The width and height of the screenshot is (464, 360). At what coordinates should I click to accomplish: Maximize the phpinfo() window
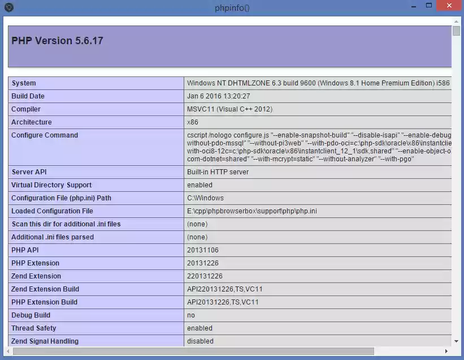tap(429, 5)
